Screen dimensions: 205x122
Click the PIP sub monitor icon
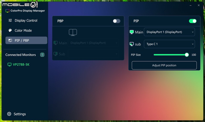[x=132, y=44]
